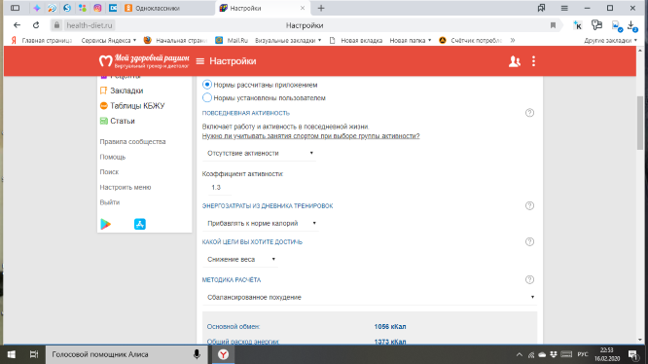Open the browser side panel toggle icon
The width and height of the screenshot is (648, 364).
point(16,8)
